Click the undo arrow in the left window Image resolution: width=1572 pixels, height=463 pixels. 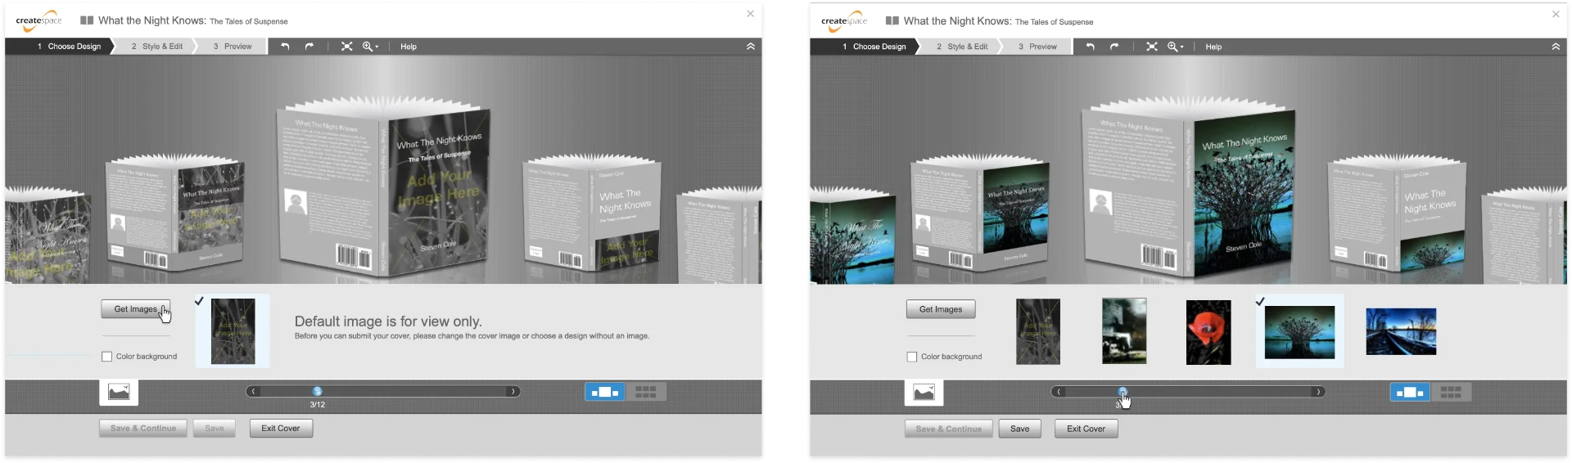click(285, 47)
